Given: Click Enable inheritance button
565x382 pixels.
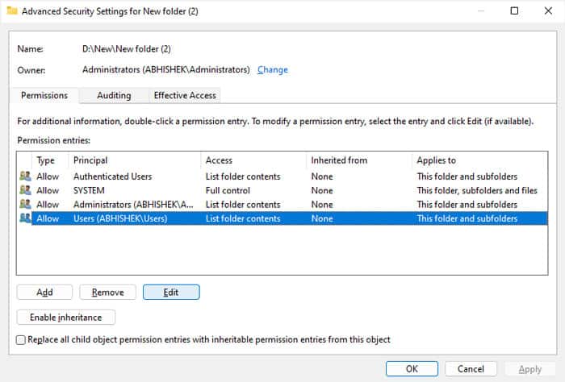Looking at the screenshot, I should point(66,318).
